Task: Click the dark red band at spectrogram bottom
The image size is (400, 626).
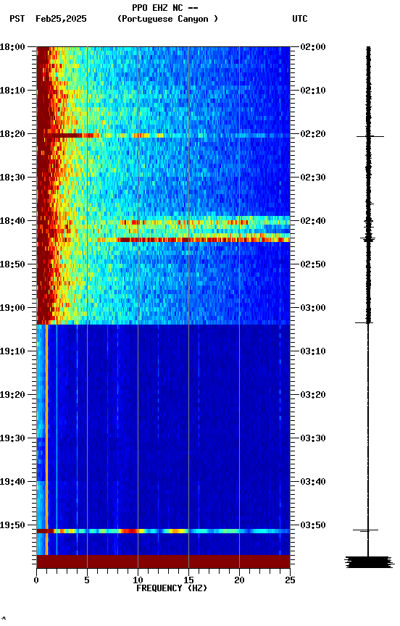Action: (x=163, y=562)
